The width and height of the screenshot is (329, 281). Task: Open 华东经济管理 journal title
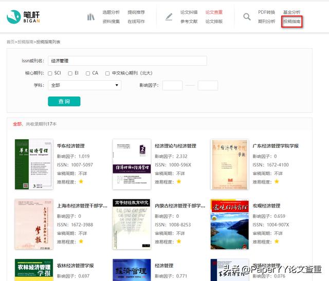pos(71,146)
